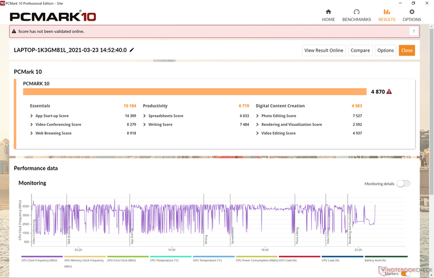Click the result name LAPTOP-1K3GM81L text
The image size is (434, 278).
71,50
